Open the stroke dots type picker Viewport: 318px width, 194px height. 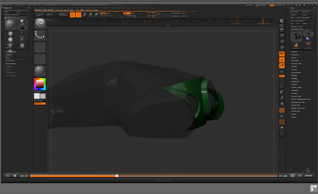[40, 36]
